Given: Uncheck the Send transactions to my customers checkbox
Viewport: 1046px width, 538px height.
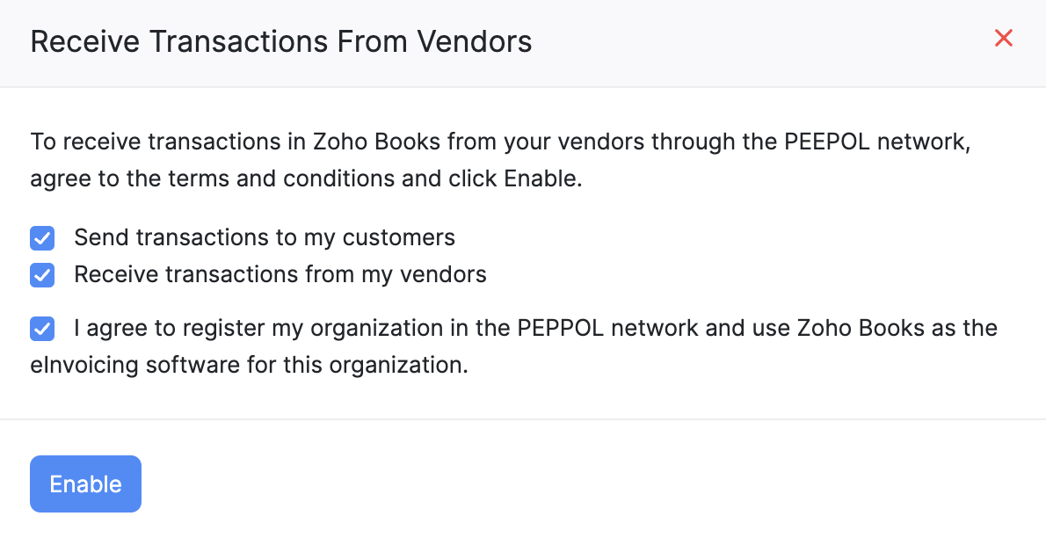Looking at the screenshot, I should (42, 238).
